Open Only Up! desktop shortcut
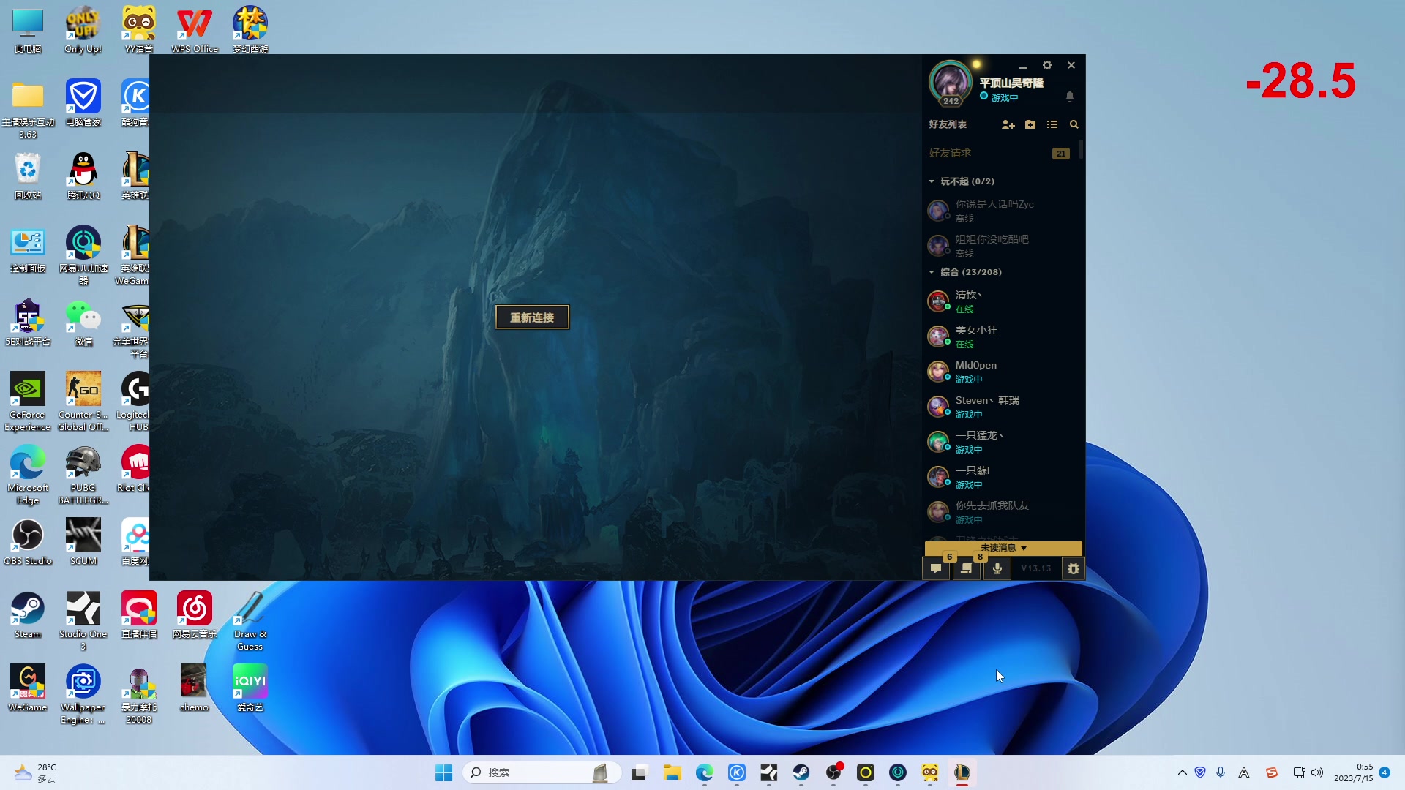The image size is (1405, 790). [83, 31]
